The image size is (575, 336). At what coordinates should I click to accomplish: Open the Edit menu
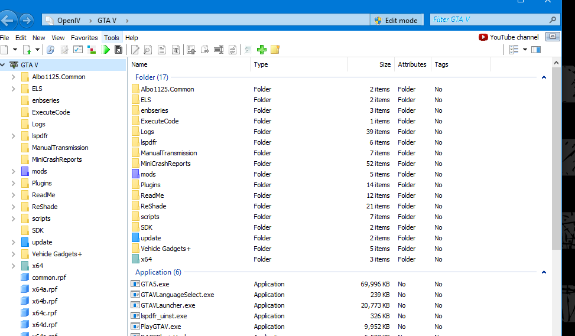21,38
